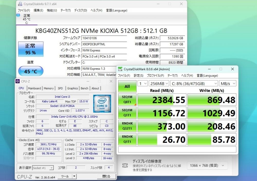
Task: Click the firmware field 10410106
Action: pyautogui.click(x=104, y=38)
